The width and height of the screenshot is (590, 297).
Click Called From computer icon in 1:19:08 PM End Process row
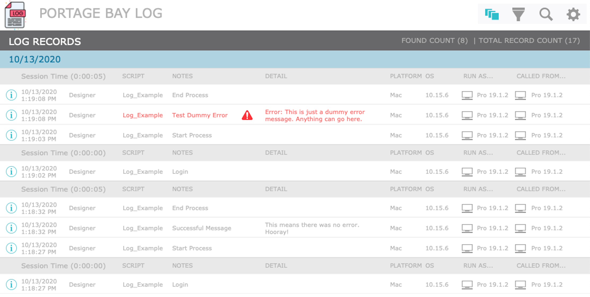coord(520,95)
